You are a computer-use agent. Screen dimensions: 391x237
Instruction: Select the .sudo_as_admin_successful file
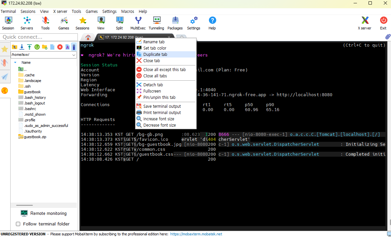coord(43,126)
